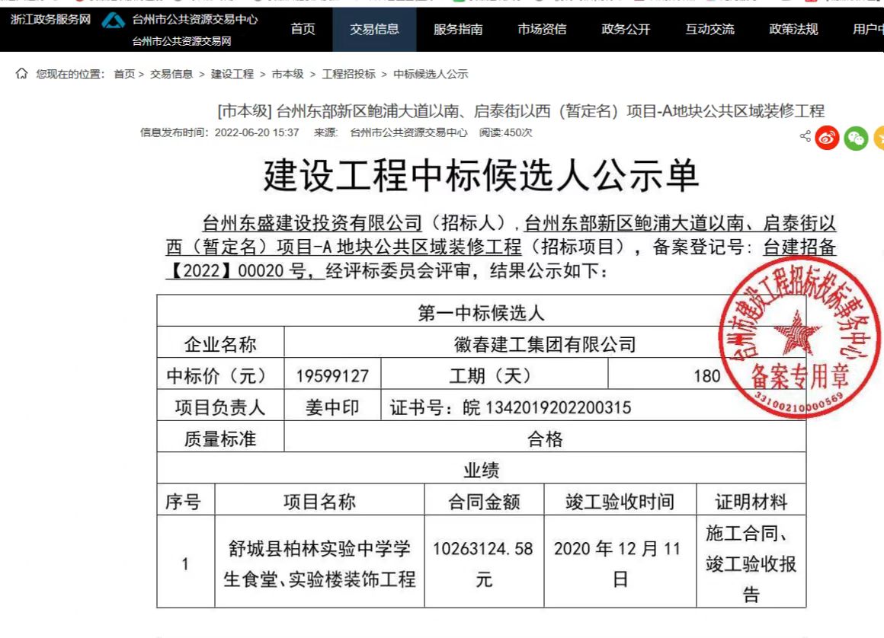Click the 企业名称 label cell

pos(220,344)
